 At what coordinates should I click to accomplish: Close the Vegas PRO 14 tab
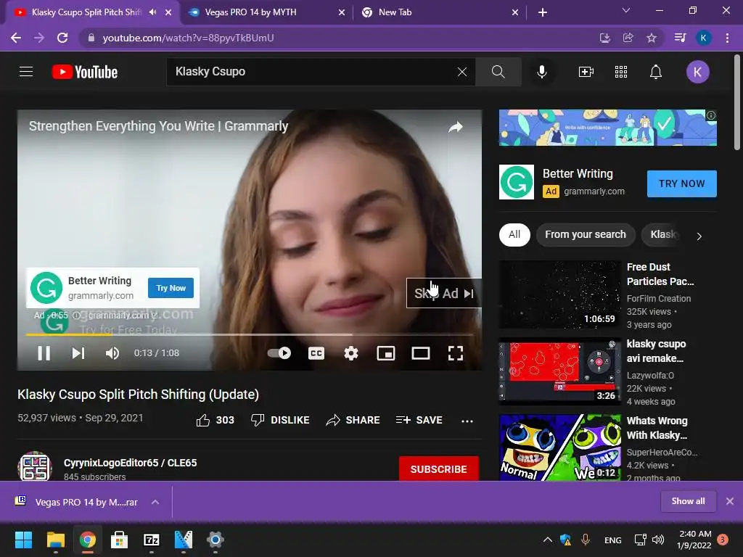click(x=342, y=13)
